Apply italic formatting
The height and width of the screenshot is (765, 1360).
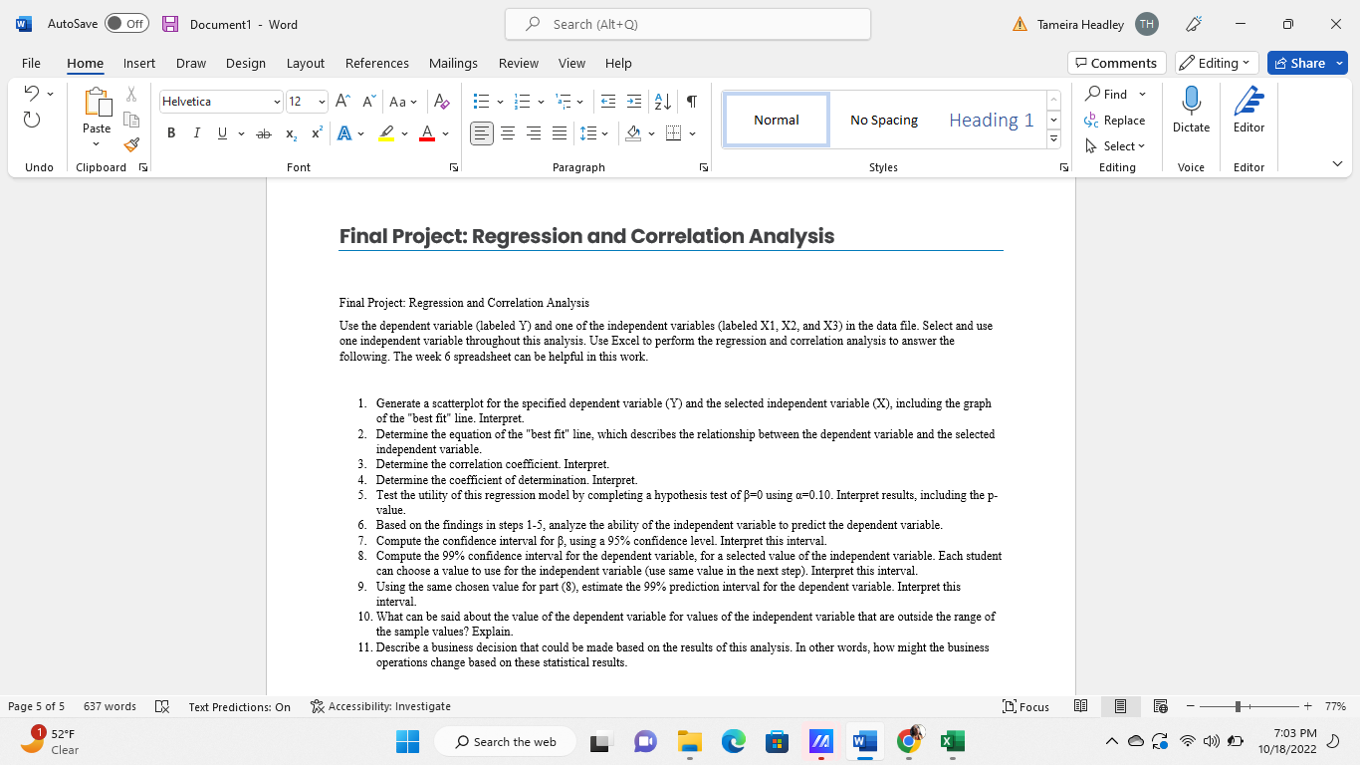click(x=196, y=132)
